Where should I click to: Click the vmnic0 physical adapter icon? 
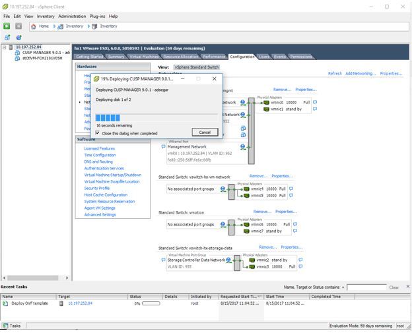click(x=266, y=103)
